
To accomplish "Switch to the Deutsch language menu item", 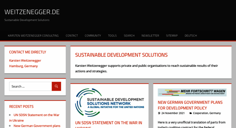I will 191,35.
